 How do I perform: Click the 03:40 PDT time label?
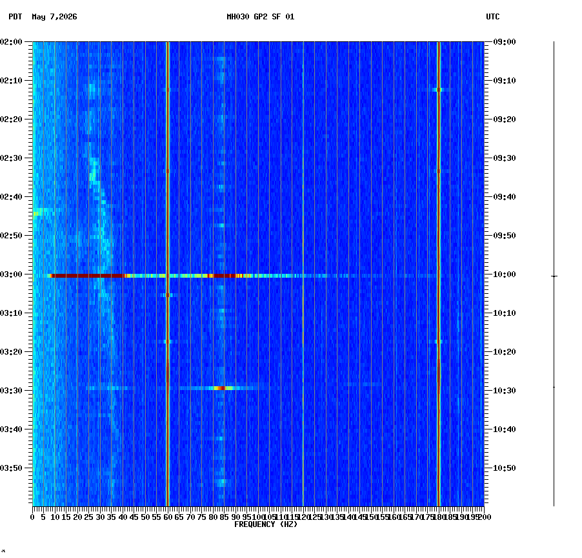pyautogui.click(x=11, y=429)
